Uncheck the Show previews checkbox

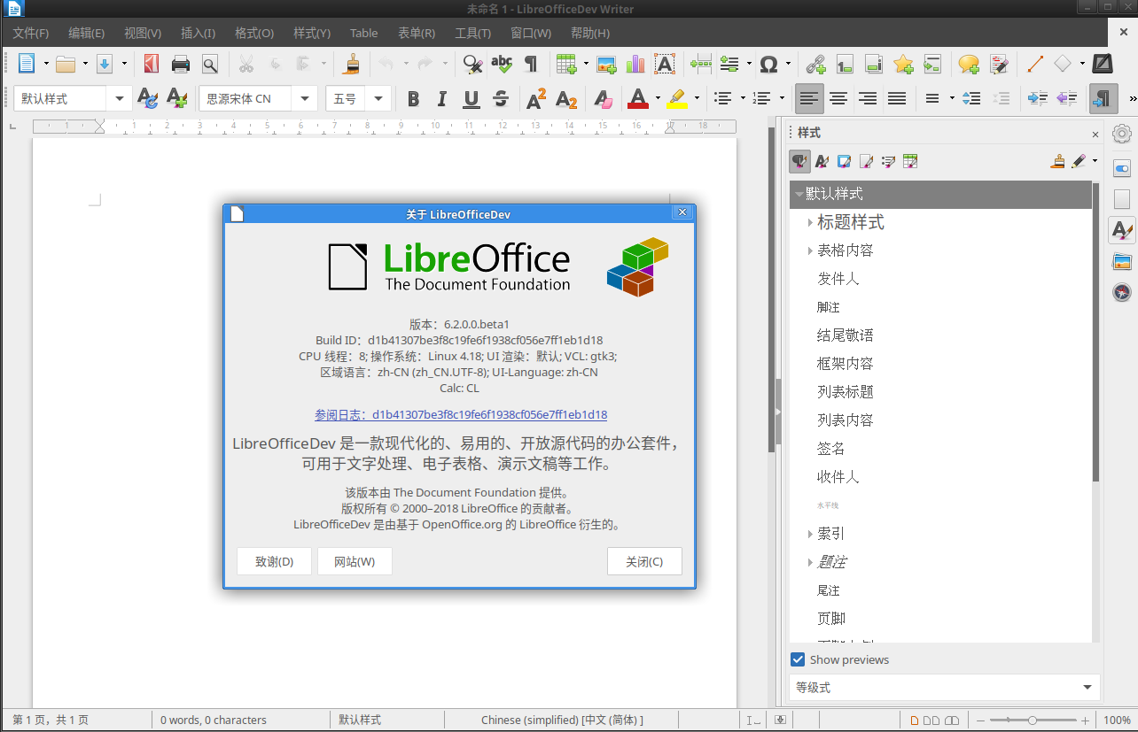798,659
